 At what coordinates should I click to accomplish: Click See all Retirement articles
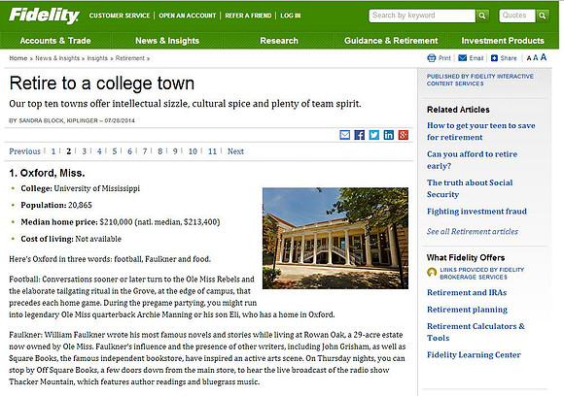[x=473, y=232]
